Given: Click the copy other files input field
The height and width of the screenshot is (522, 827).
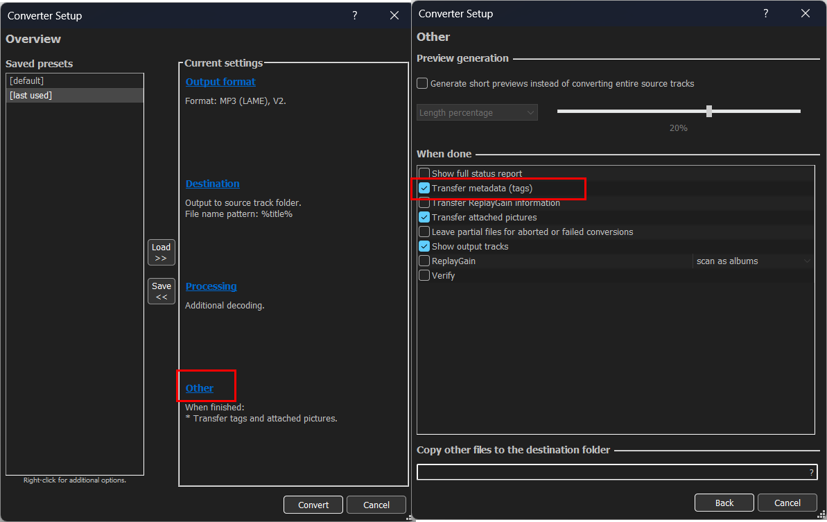Looking at the screenshot, I should click(x=616, y=473).
